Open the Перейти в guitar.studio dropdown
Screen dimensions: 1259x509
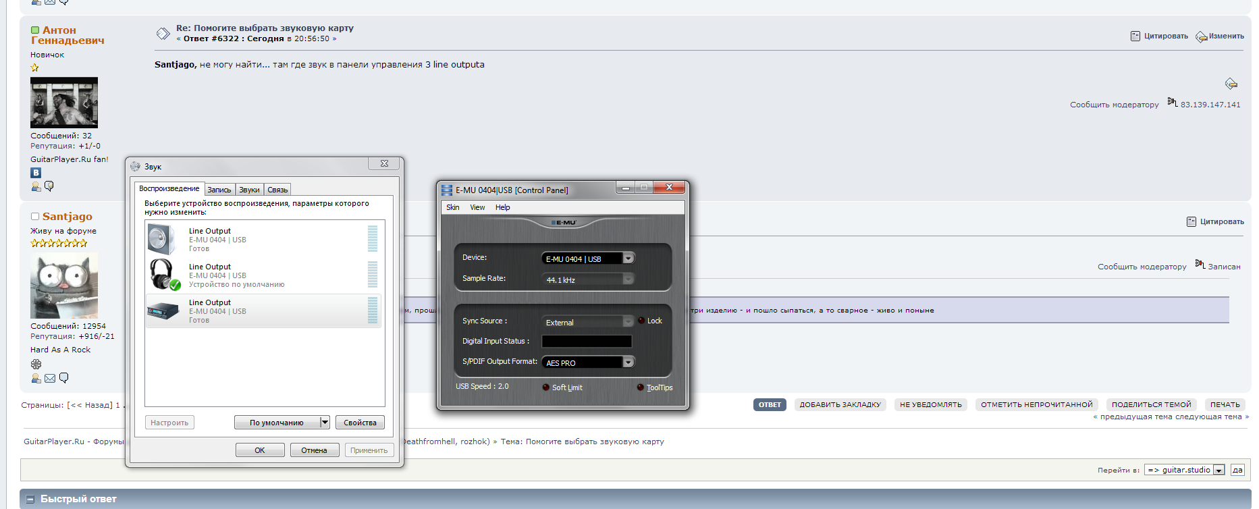pos(1185,470)
